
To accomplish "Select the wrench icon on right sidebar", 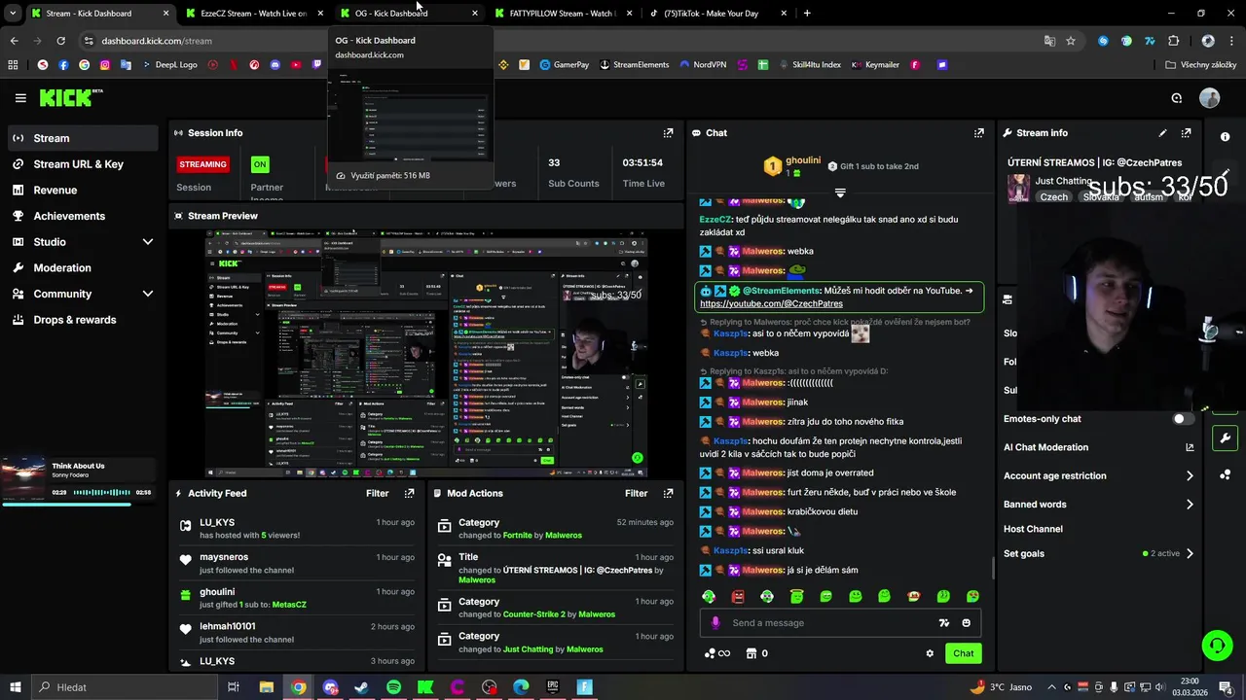I will [x=1225, y=438].
